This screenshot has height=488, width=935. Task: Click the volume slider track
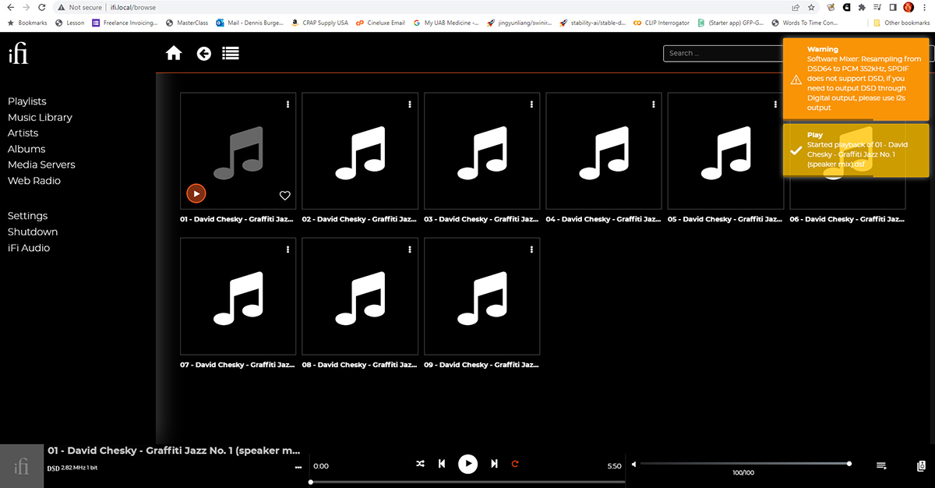(x=745, y=464)
